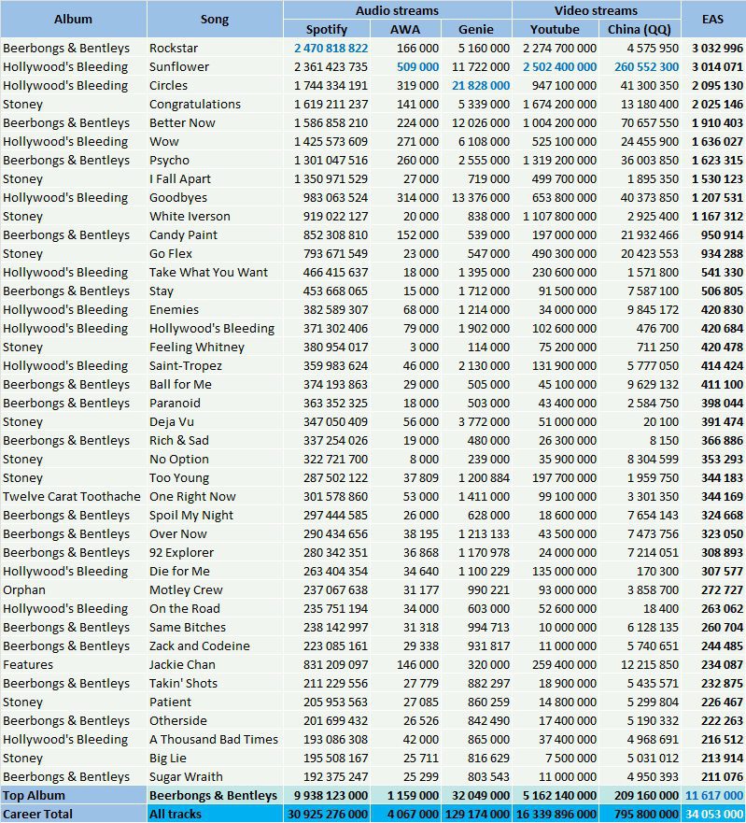746x823 pixels.
Task: Select the Audio streams header
Action: tap(397, 10)
